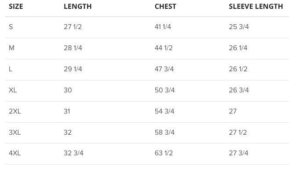Select the 3XL size row label
The image size is (289, 169).
pyautogui.click(x=15, y=132)
